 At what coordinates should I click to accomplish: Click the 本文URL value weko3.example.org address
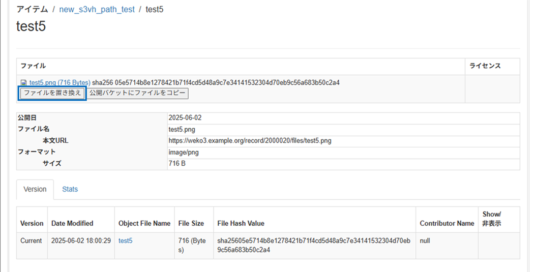tap(250, 141)
